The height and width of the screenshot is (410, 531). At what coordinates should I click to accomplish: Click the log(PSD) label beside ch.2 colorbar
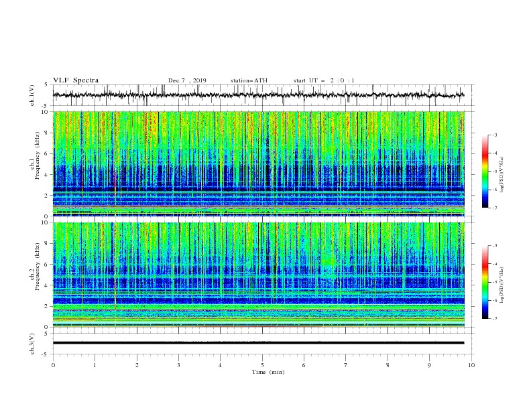(502, 285)
